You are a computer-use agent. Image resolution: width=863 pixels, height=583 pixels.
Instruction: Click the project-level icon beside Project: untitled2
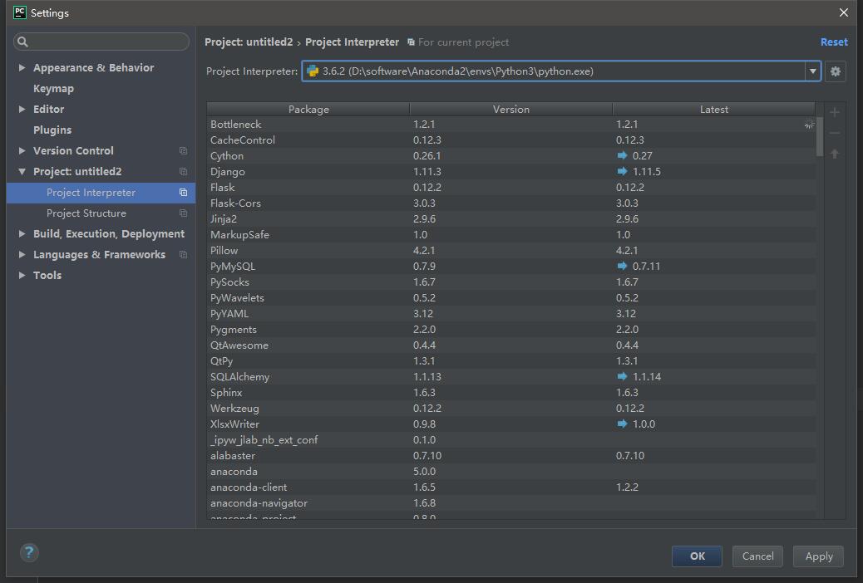(183, 172)
